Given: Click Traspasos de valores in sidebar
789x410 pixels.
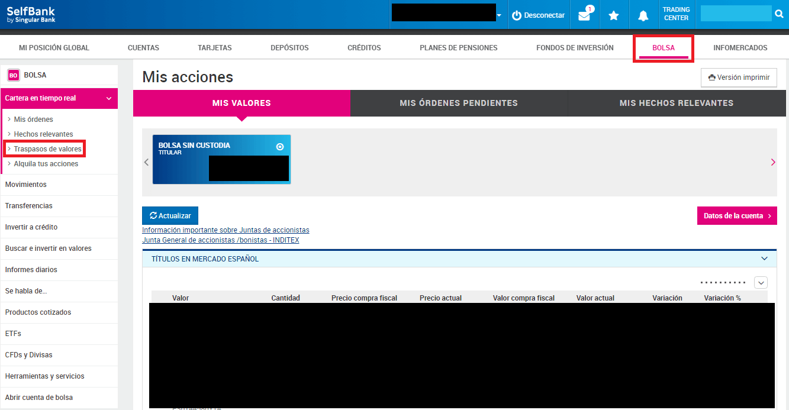Looking at the screenshot, I should 47,149.
